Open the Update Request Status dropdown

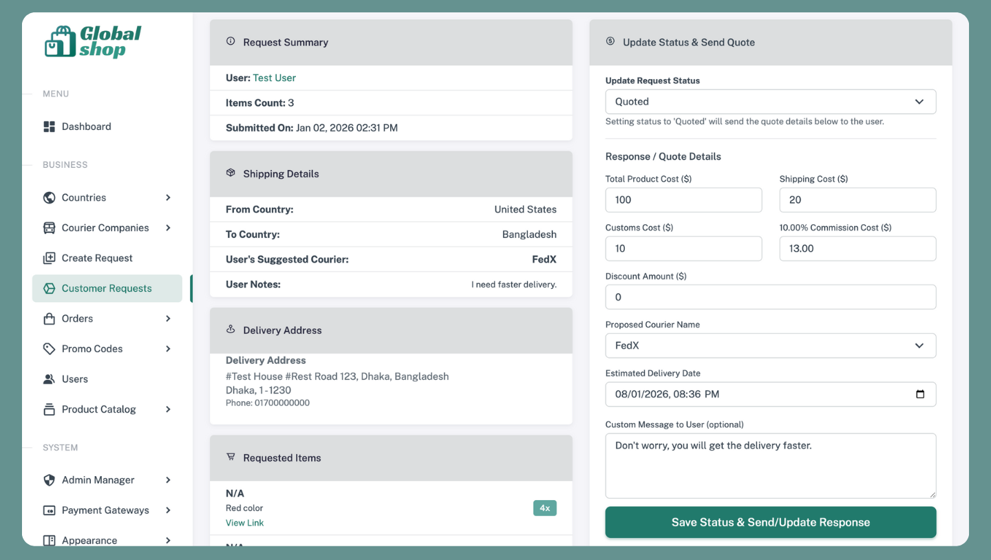(x=771, y=102)
